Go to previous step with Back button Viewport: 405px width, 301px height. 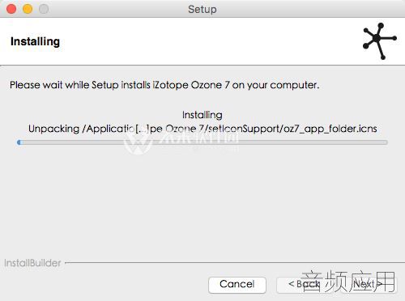305,285
